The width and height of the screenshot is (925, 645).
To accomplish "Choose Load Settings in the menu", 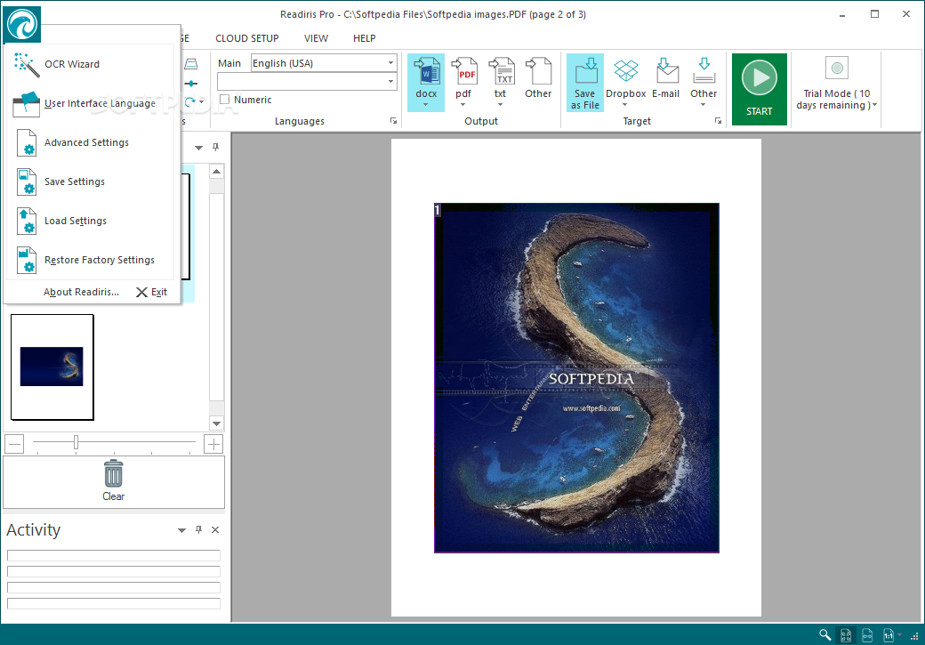I will [x=90, y=221].
